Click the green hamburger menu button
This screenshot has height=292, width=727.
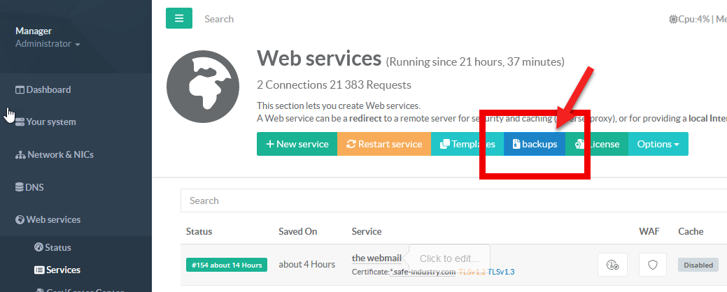coord(179,19)
